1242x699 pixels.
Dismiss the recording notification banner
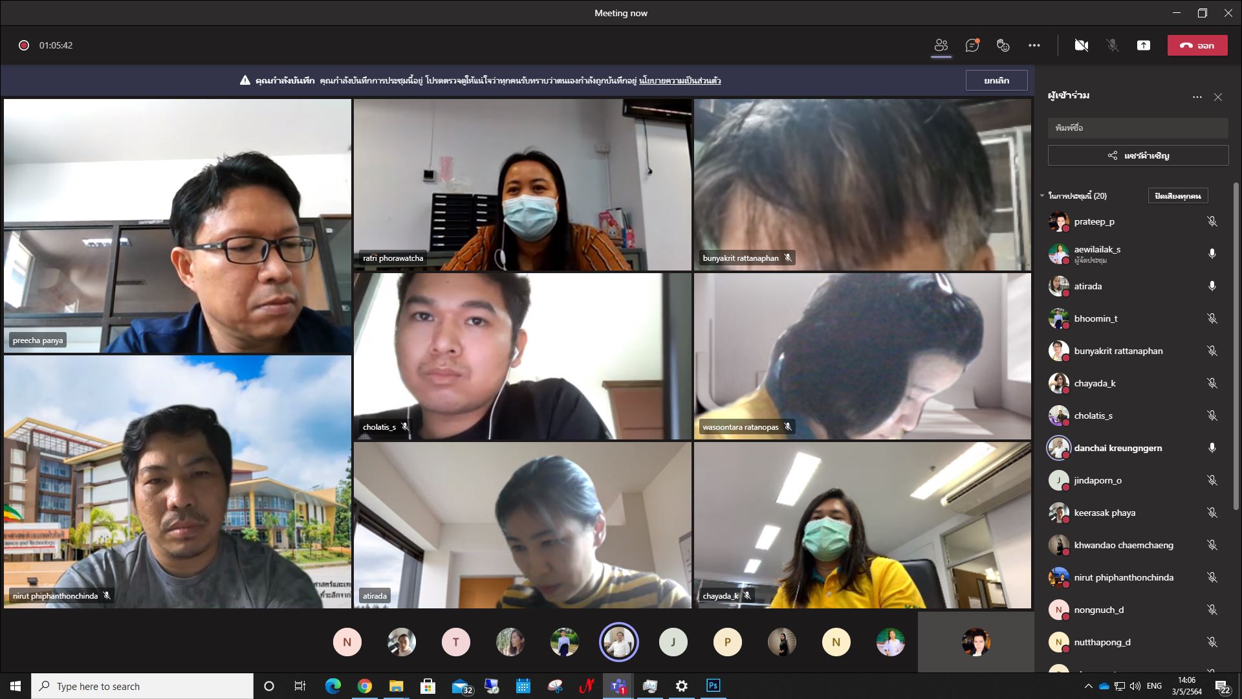pos(996,80)
